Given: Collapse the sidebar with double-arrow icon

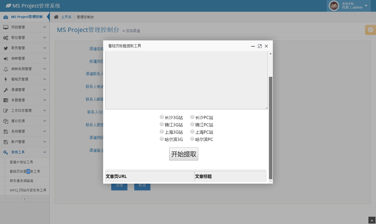Looking at the screenshot, I should (25, 199).
